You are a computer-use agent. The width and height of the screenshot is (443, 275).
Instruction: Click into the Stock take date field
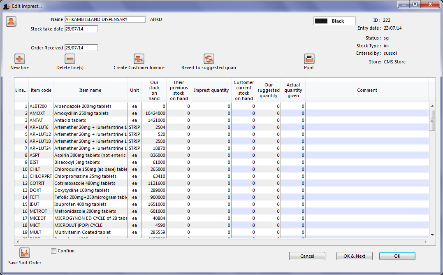(81, 29)
